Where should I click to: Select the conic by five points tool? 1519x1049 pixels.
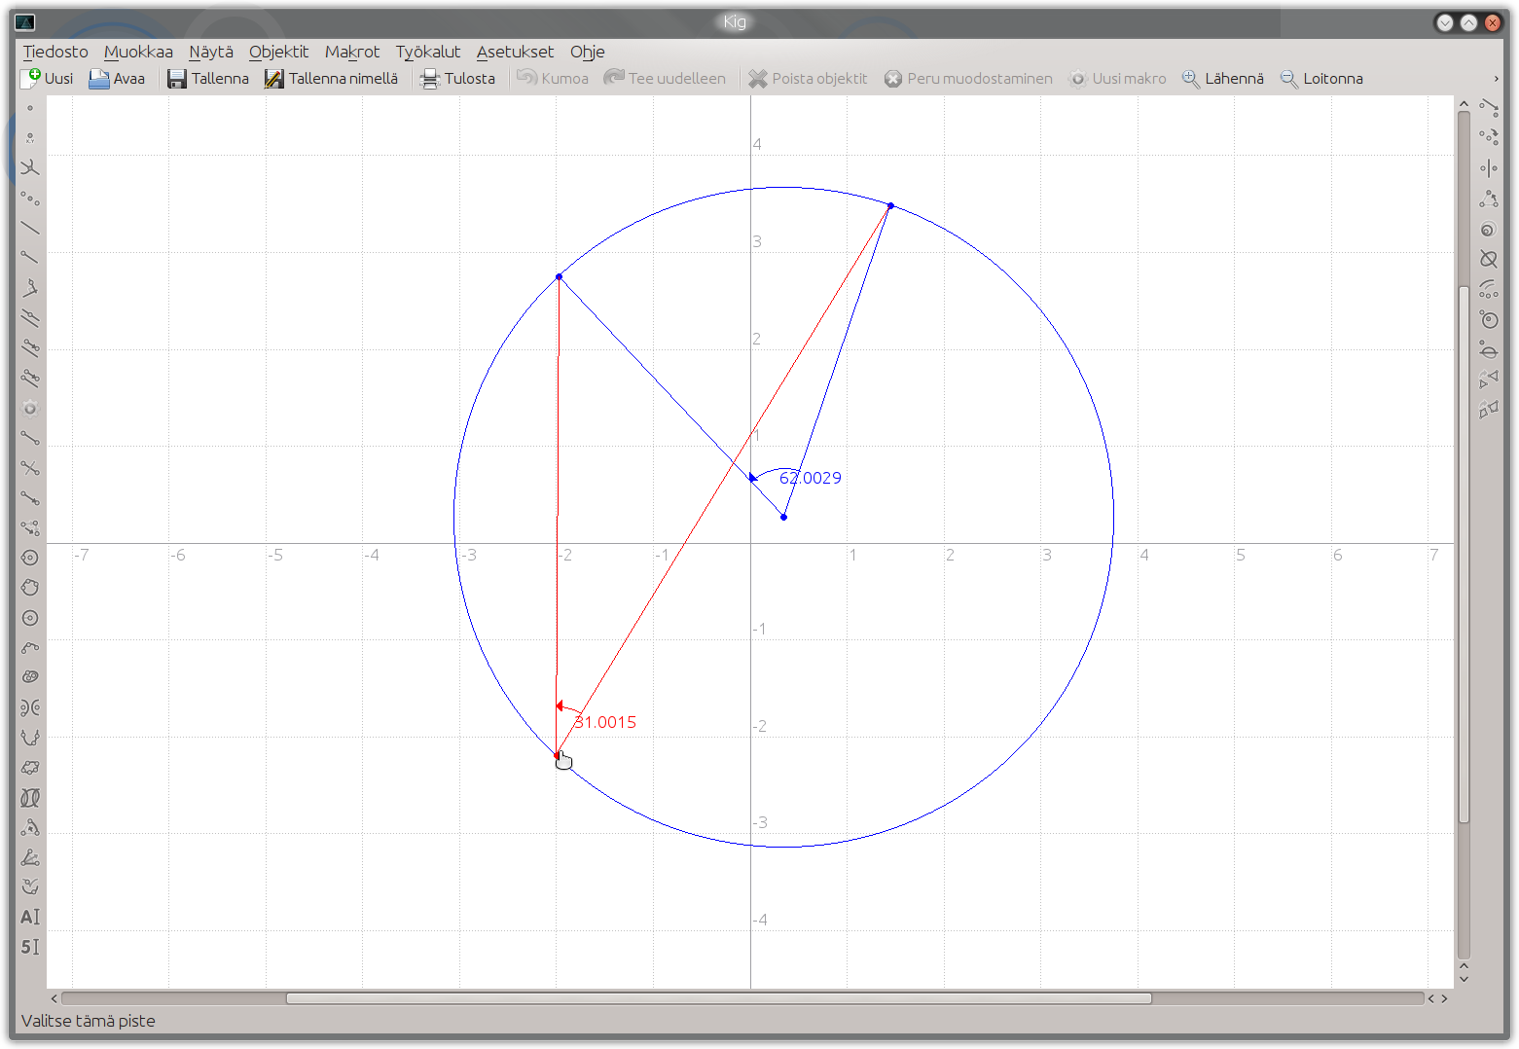click(x=30, y=768)
